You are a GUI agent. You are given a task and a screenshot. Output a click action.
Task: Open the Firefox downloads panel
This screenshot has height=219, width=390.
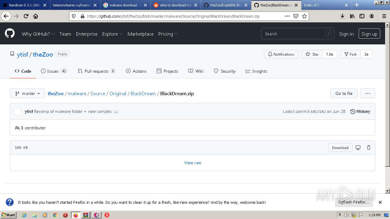click(x=342, y=16)
